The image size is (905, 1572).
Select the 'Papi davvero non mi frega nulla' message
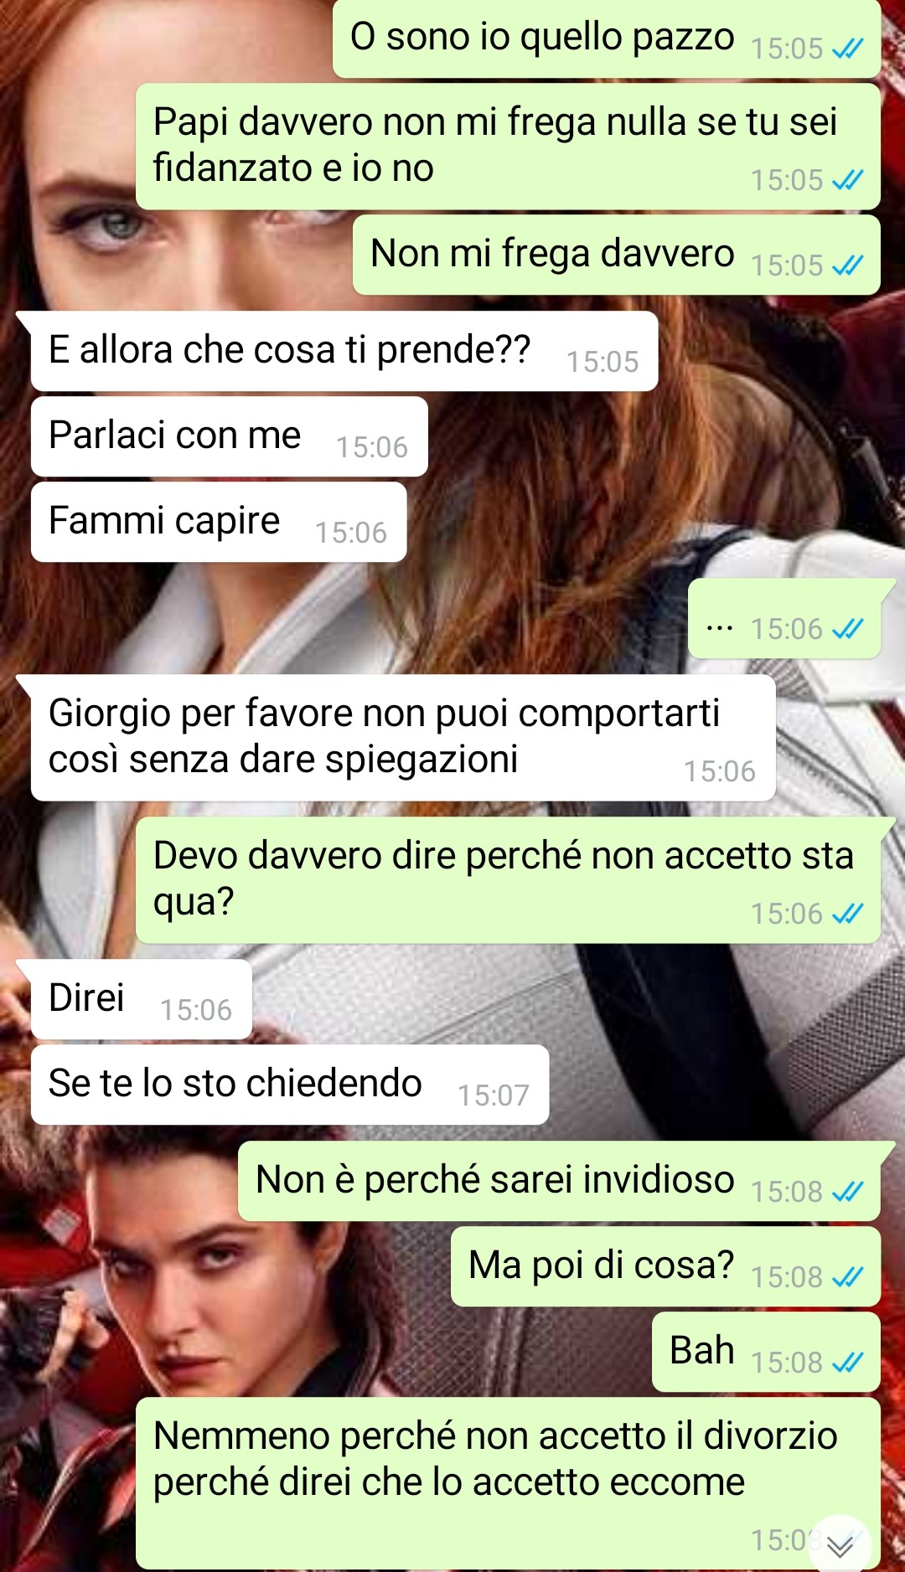(x=508, y=147)
